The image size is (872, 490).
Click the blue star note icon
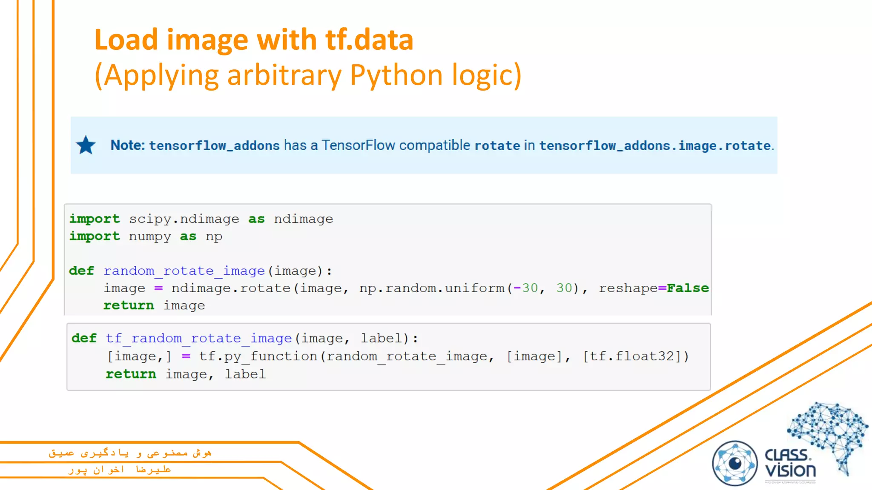pyautogui.click(x=86, y=145)
